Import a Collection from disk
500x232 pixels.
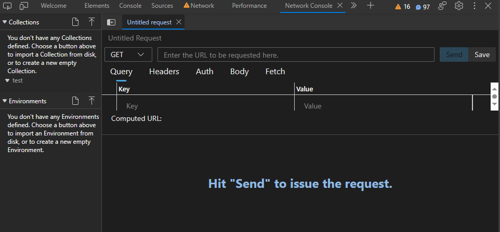[x=91, y=22]
